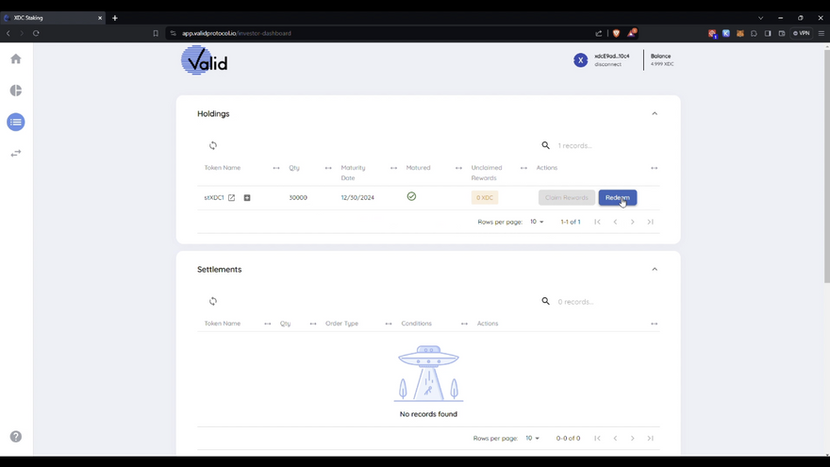Collapse the Settlements section
This screenshot has height=467, width=830.
click(655, 269)
